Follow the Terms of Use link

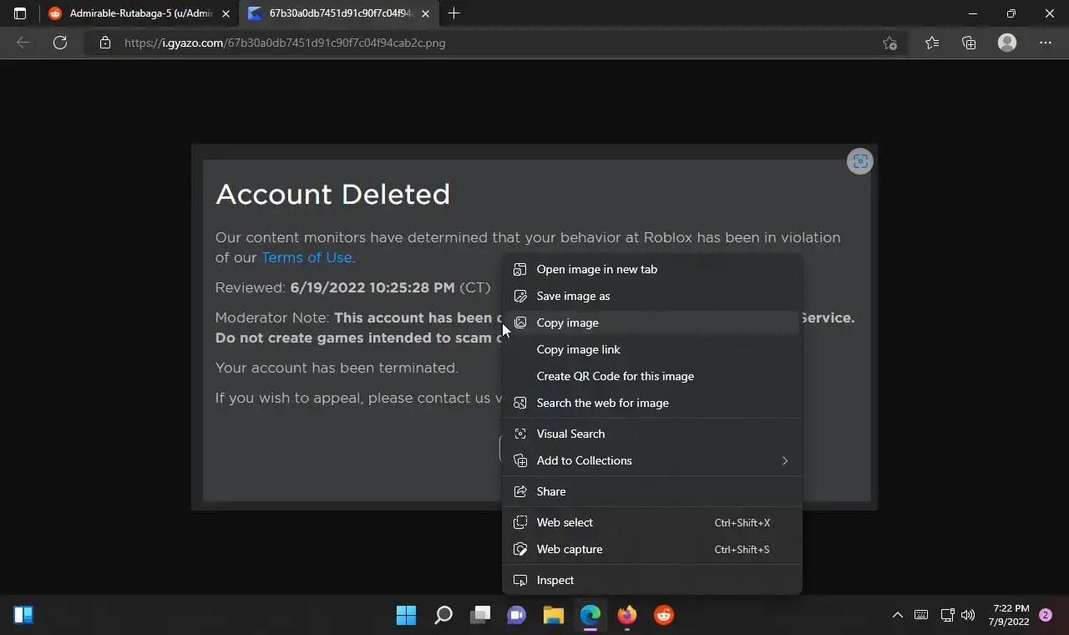click(307, 257)
